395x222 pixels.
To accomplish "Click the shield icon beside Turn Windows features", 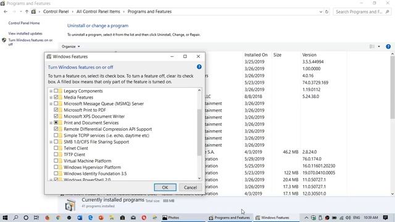I will click(x=4, y=40).
